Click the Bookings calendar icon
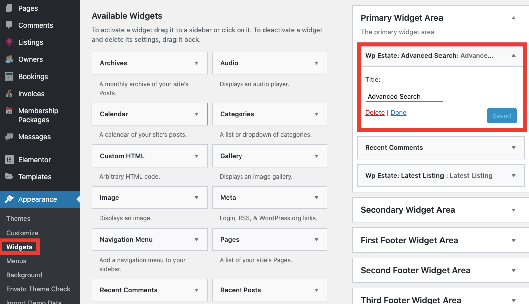Viewport: 529px width, 304px height. click(9, 77)
